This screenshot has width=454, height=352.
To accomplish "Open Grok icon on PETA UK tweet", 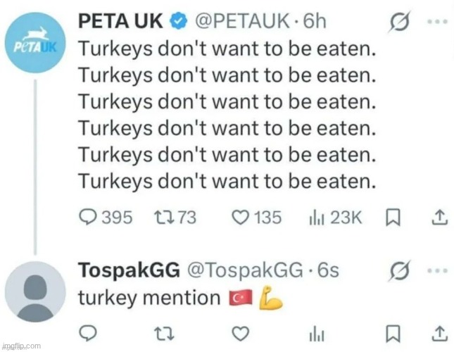I will pos(402,23).
